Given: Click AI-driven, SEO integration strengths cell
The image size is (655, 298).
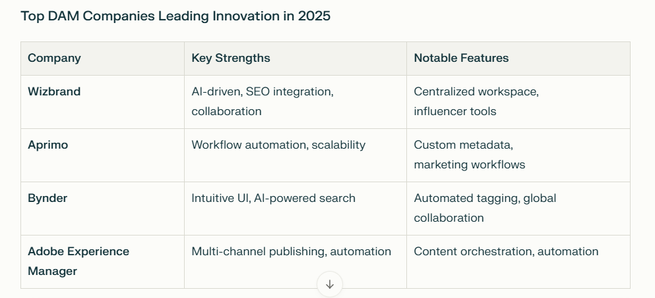Looking at the screenshot, I should [296, 102].
